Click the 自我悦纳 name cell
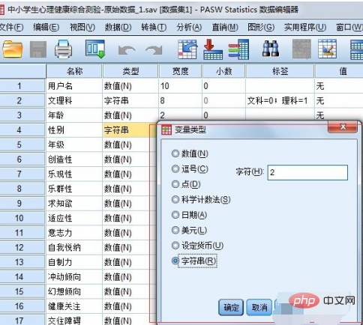This screenshot has height=325, width=363. pos(74,248)
